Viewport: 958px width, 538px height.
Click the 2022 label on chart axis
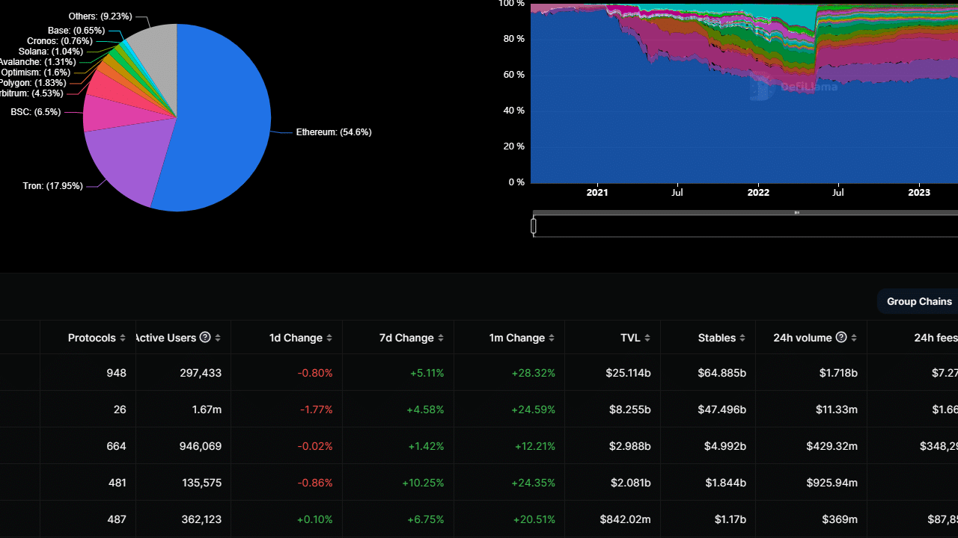(758, 193)
